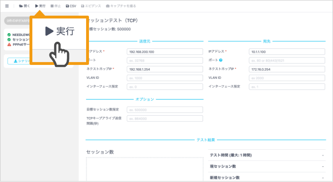The height and width of the screenshot is (182, 333).
Task: Click the セッションテスト（TCP）page title
Action: [113, 20]
